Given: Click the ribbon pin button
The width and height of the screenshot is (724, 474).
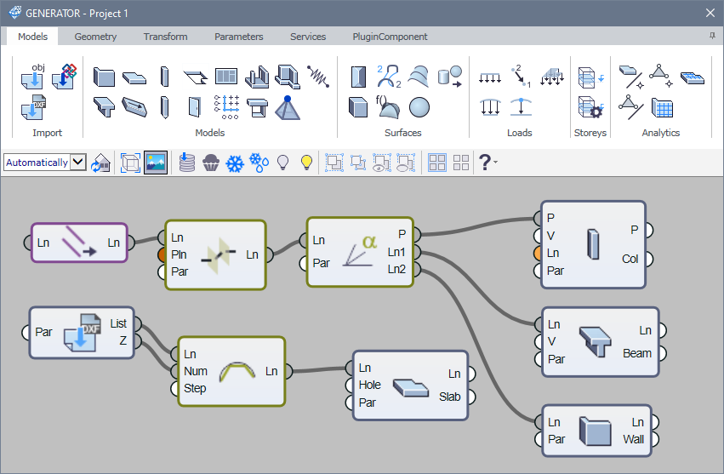Looking at the screenshot, I should [x=711, y=37].
